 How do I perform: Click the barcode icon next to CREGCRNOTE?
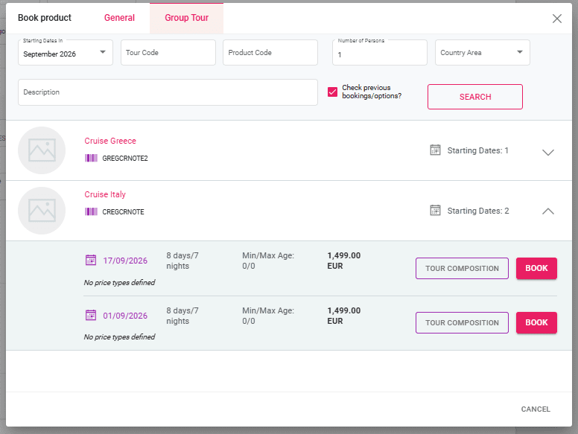click(x=91, y=211)
